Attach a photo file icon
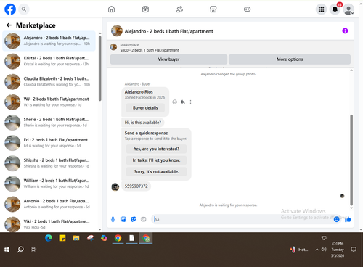Screen dimensions: 363x267 point(123,219)
